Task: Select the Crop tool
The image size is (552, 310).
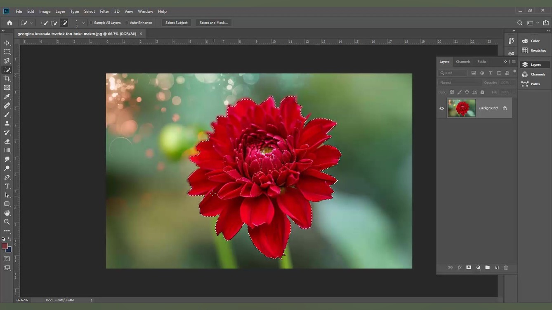Action: pos(7,79)
